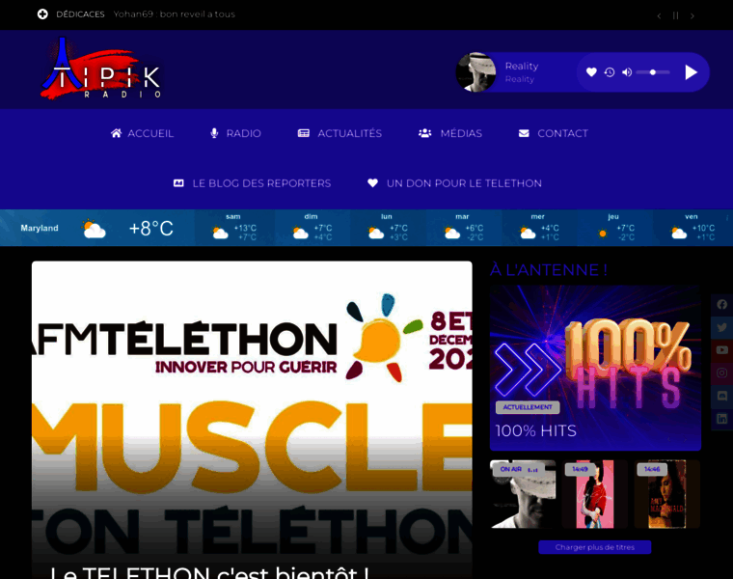
Task: Open the 100% Hits show banner
Action: click(x=595, y=368)
